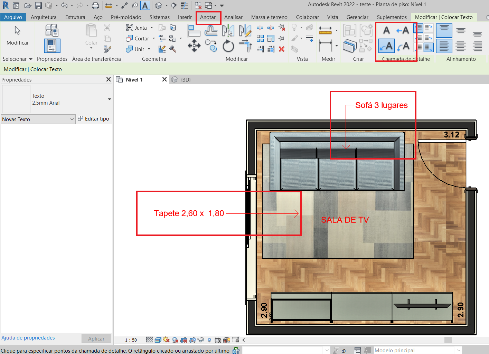The height and width of the screenshot is (354, 489).
Task: Select the Align tool in Modificar panel
Action: (x=194, y=30)
